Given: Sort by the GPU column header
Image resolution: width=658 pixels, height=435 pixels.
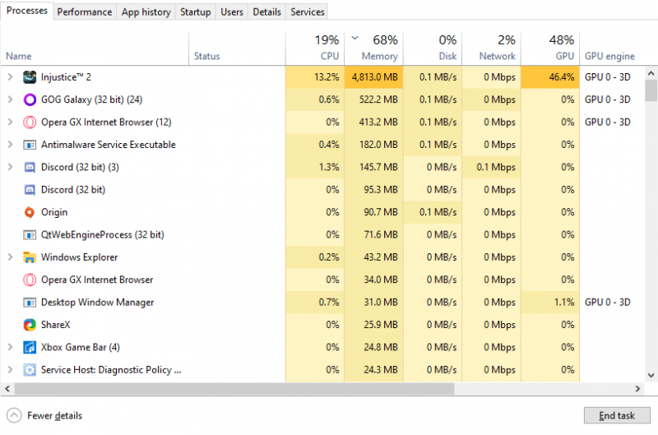Looking at the screenshot, I should pyautogui.click(x=550, y=48).
